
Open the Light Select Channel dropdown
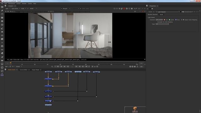pyautogui.click(x=159, y=20)
